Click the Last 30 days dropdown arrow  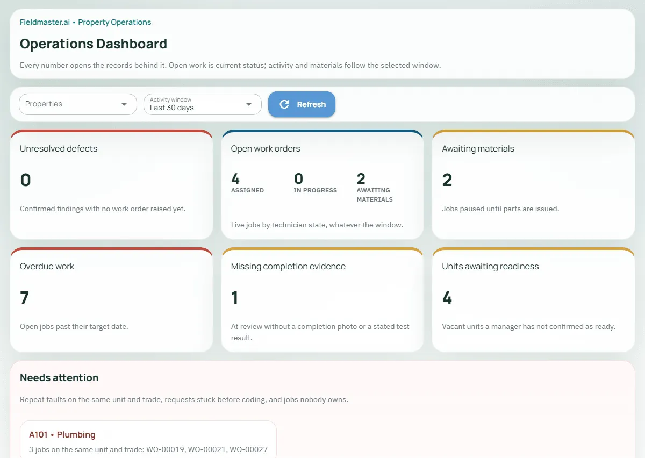pyautogui.click(x=249, y=104)
